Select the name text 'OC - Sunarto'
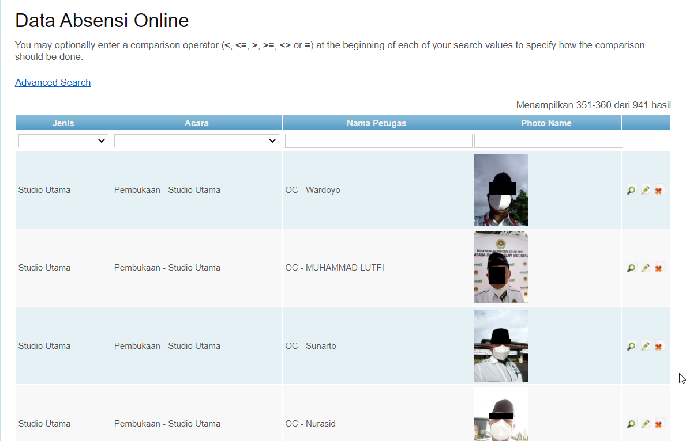The height and width of the screenshot is (441, 686). [x=310, y=346]
